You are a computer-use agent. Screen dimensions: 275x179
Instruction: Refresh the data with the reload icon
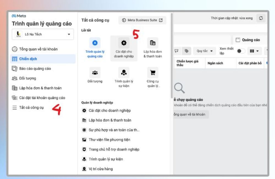(261, 18)
